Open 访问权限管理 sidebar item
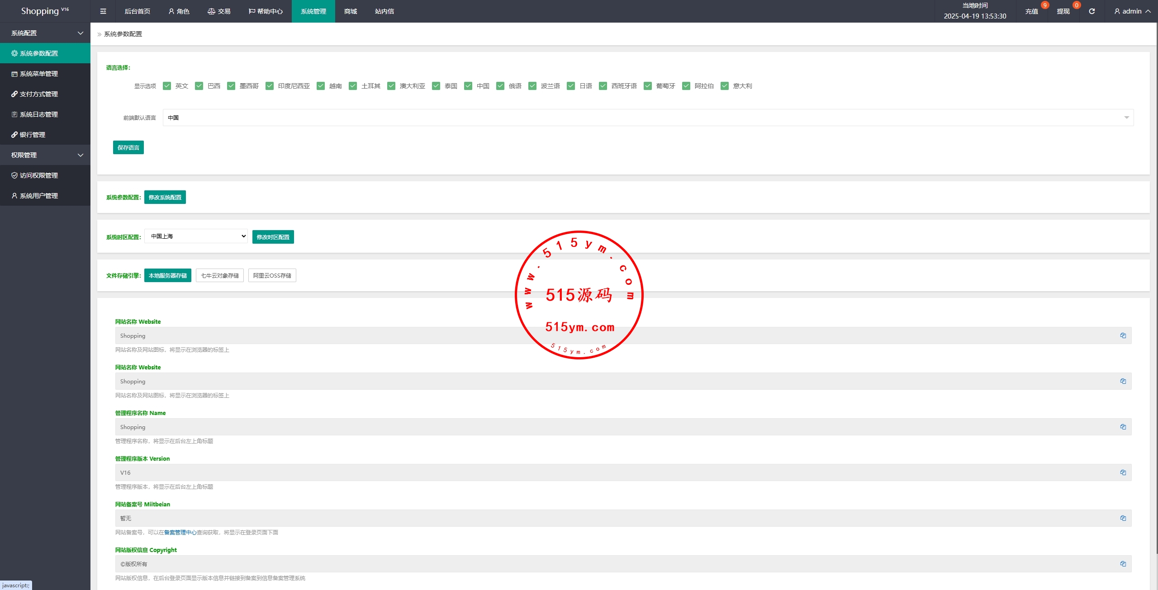Image resolution: width=1158 pixels, height=590 pixels. point(39,175)
